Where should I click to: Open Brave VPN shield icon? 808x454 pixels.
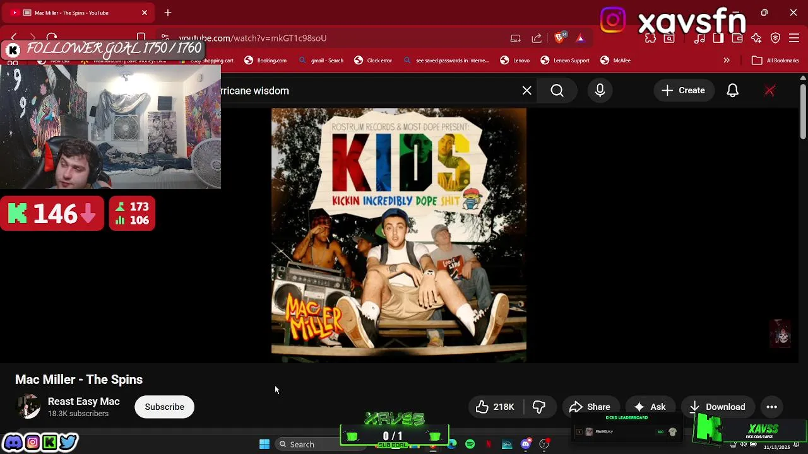coord(776,38)
